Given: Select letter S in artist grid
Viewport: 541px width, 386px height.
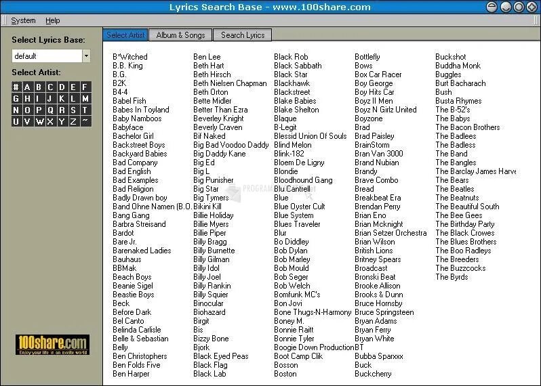Looking at the screenshot, I should [73, 110].
